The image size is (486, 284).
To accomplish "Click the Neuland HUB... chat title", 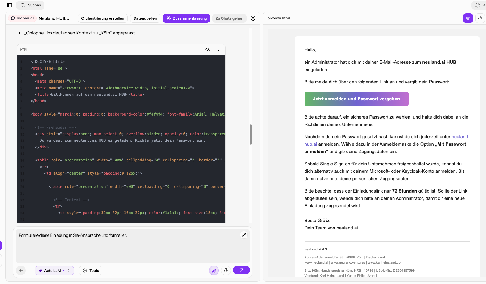I will pos(54,18).
